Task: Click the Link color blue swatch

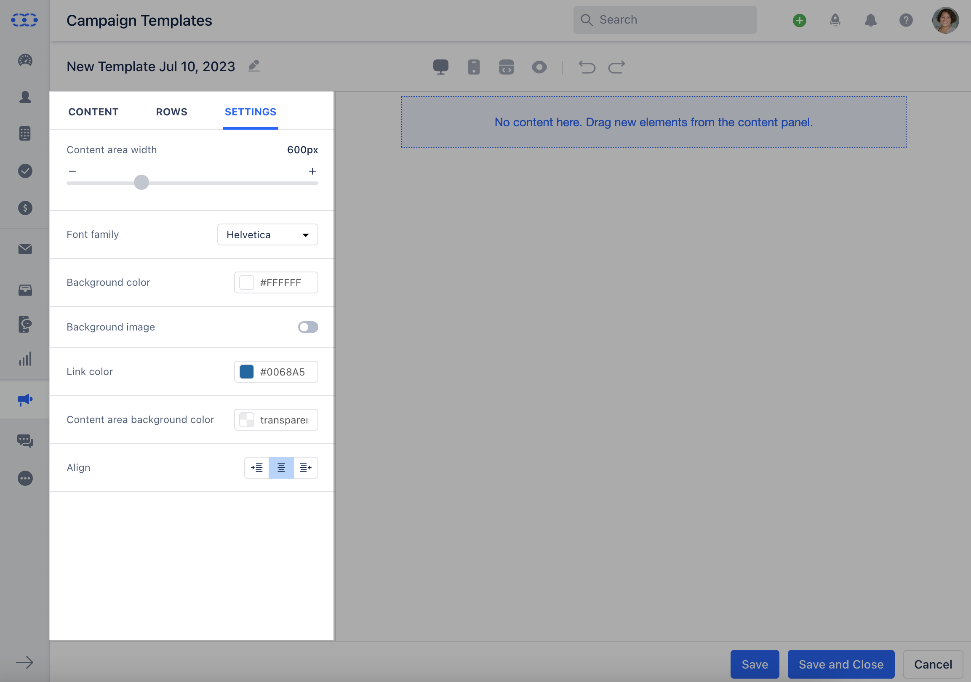Action: [247, 372]
